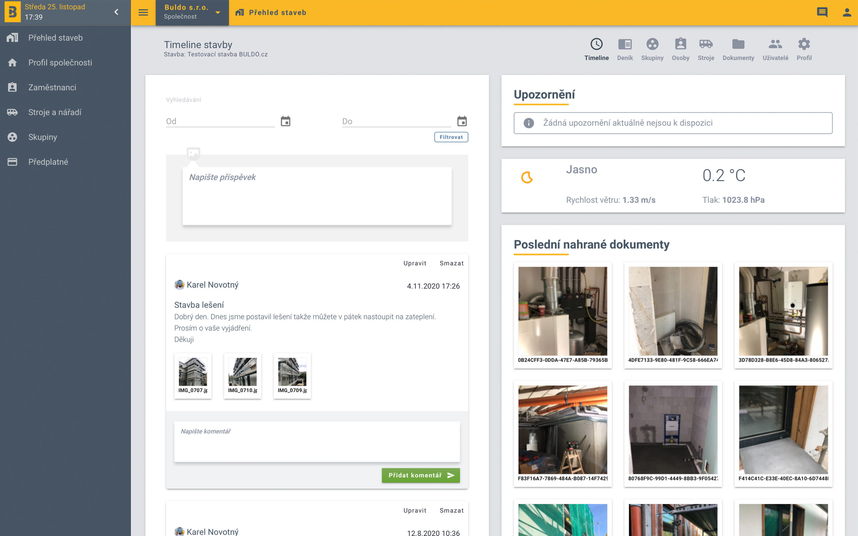Switch to the Uživatelé tab
This screenshot has width=858, height=536.
coord(776,49)
